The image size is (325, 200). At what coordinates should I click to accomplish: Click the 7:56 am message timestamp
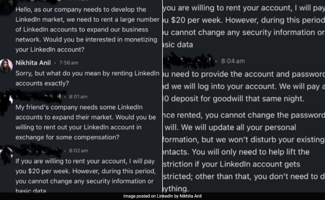click(x=69, y=63)
